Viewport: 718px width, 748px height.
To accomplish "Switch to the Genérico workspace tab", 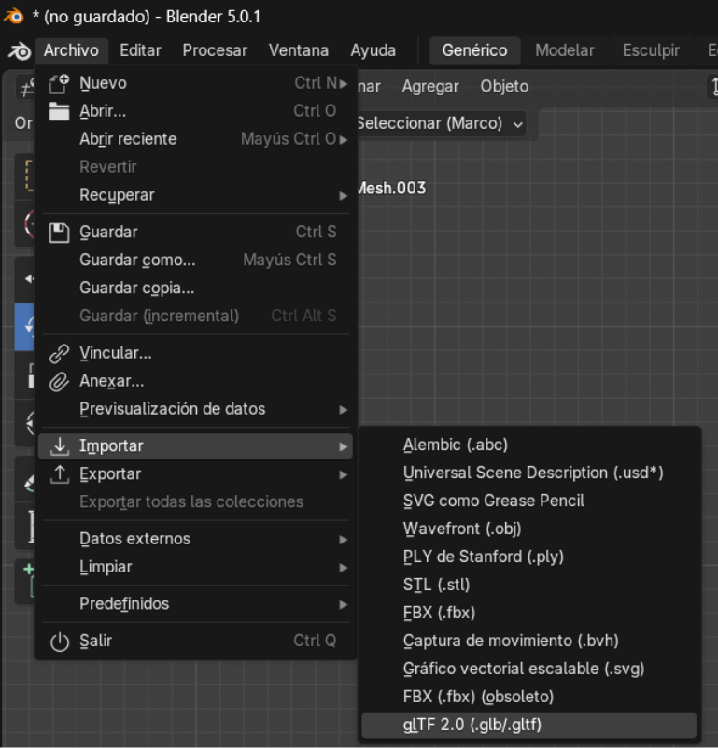I will point(474,50).
